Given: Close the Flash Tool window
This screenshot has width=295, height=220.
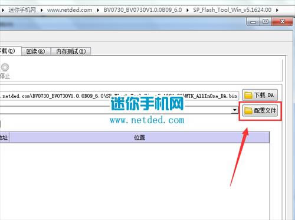Looking at the screenshot, I should coord(282,22).
